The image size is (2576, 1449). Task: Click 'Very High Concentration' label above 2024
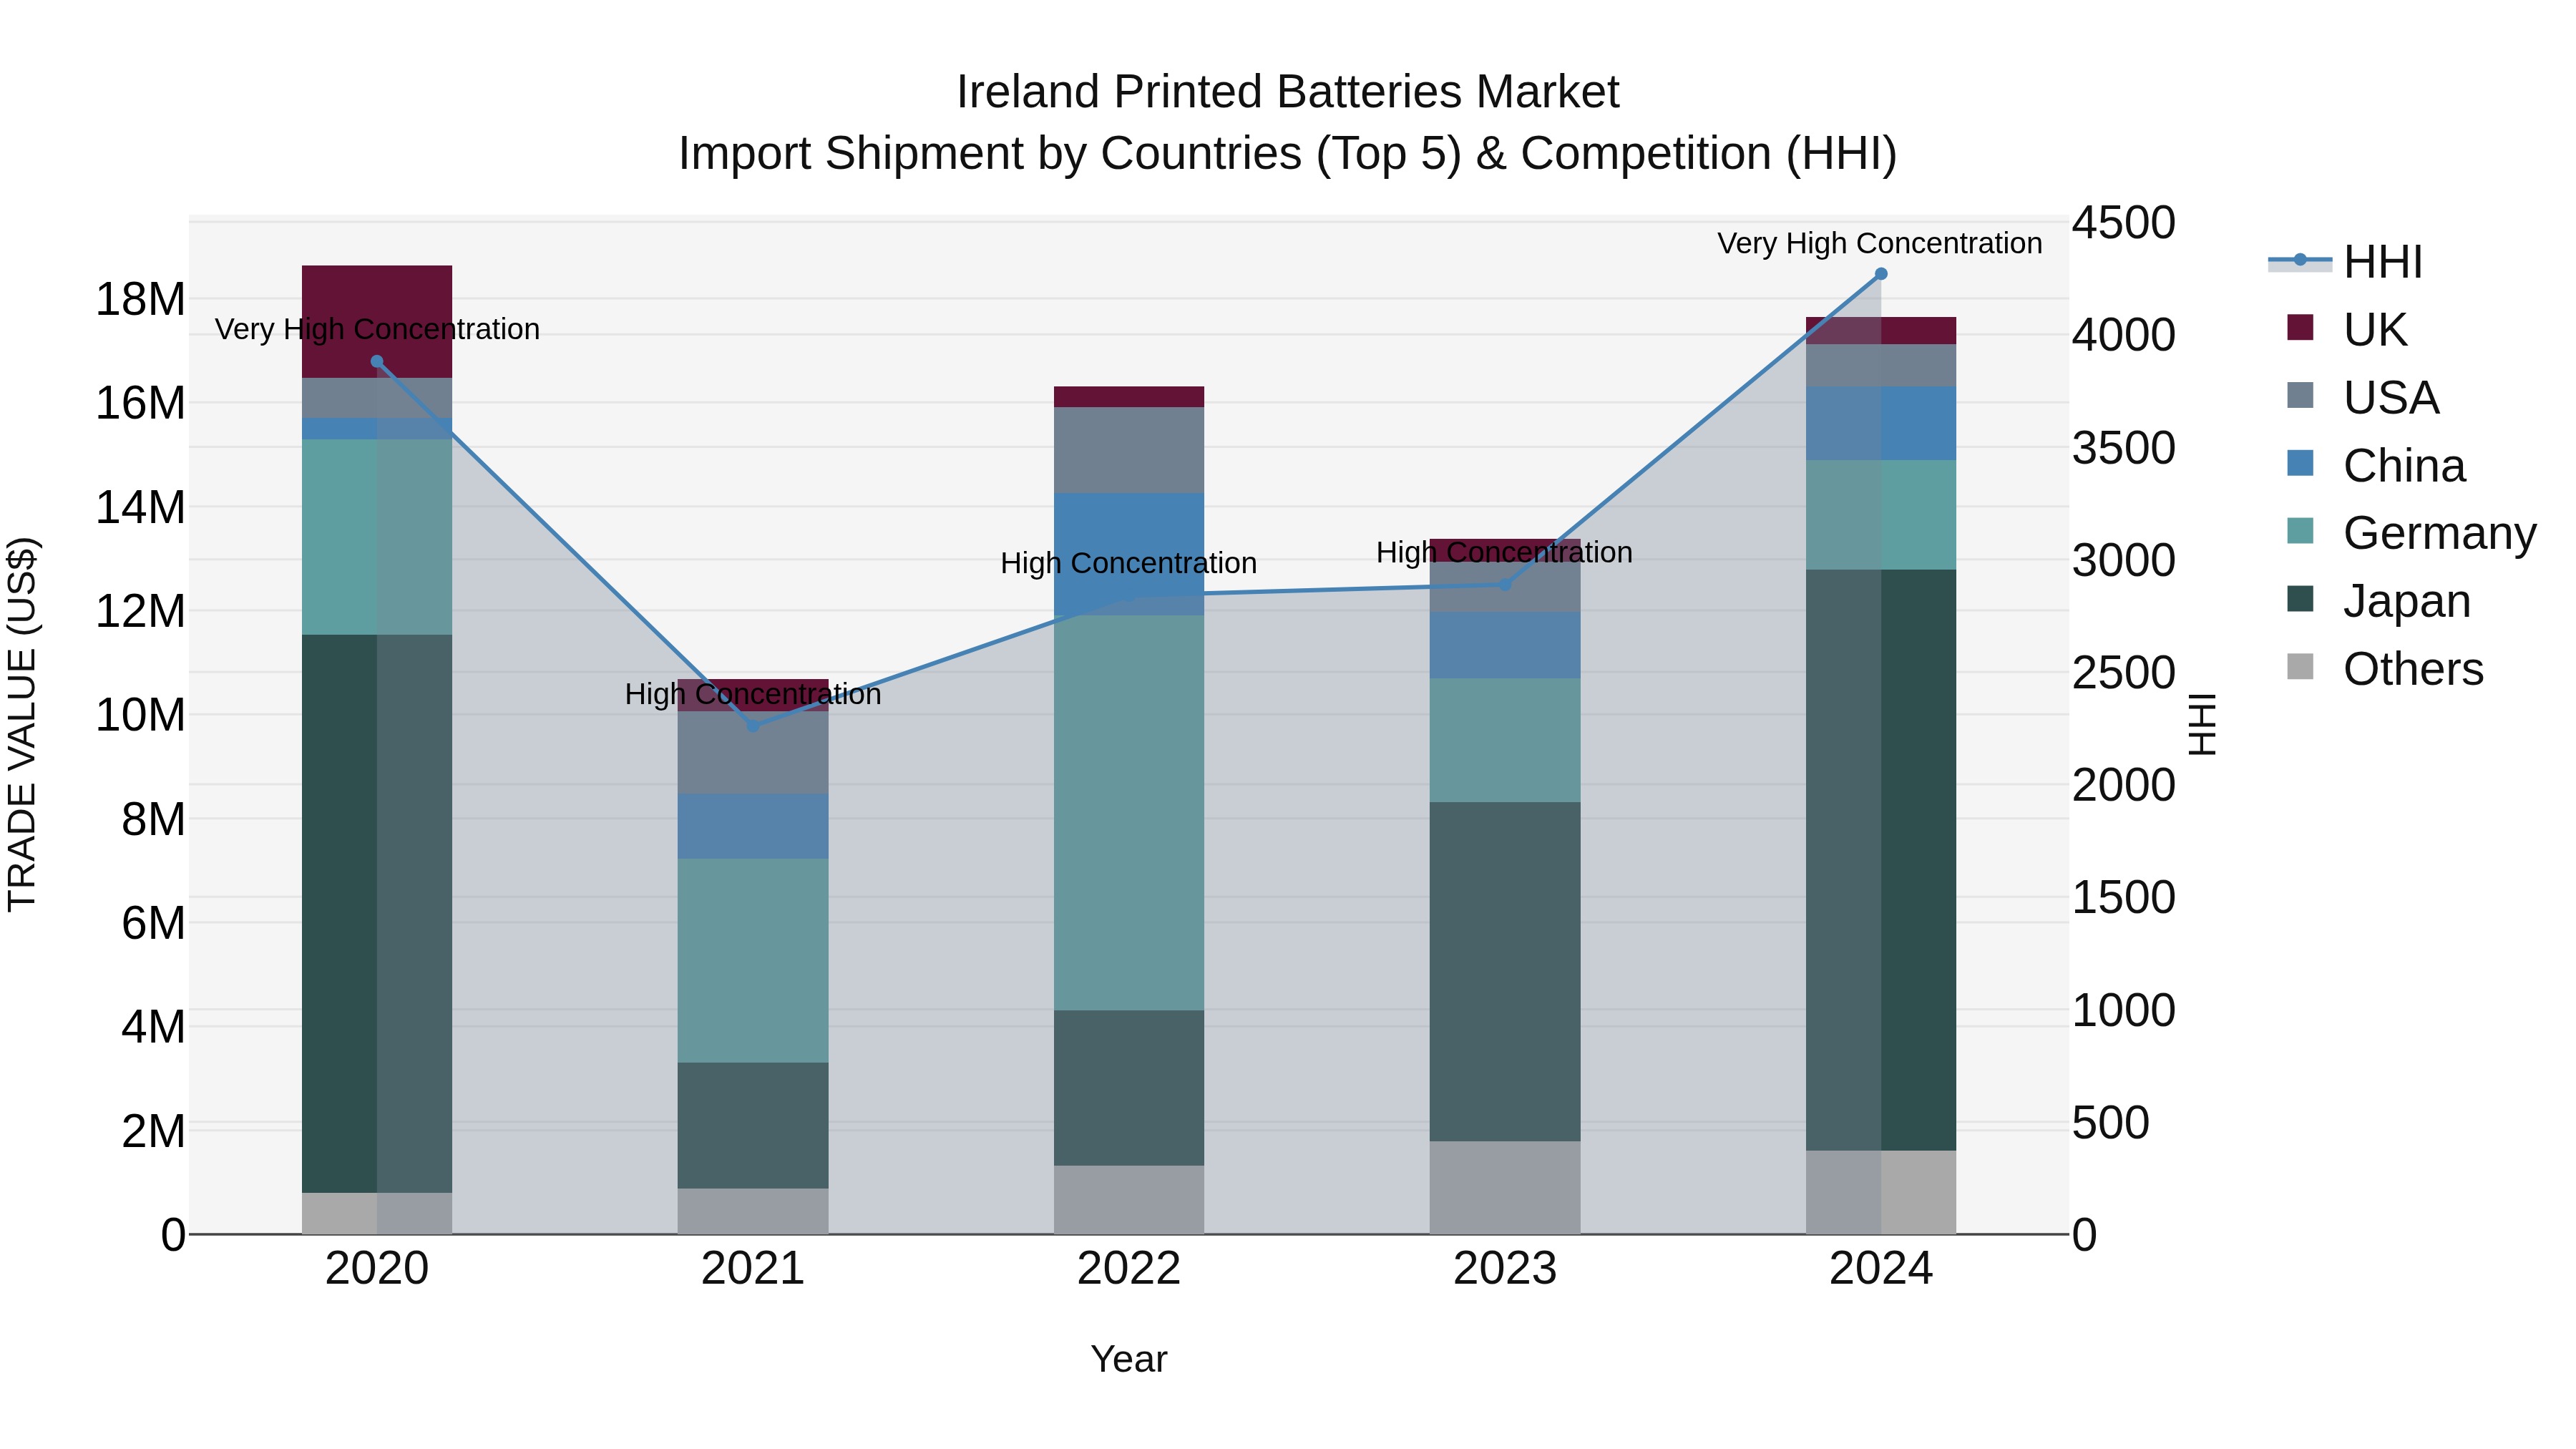[1880, 244]
